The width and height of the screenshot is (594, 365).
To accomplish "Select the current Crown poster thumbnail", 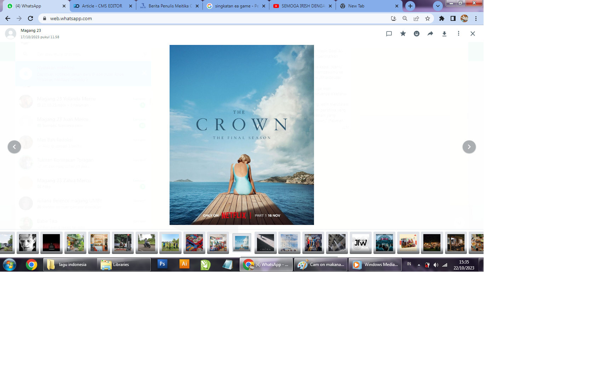I will [x=242, y=243].
